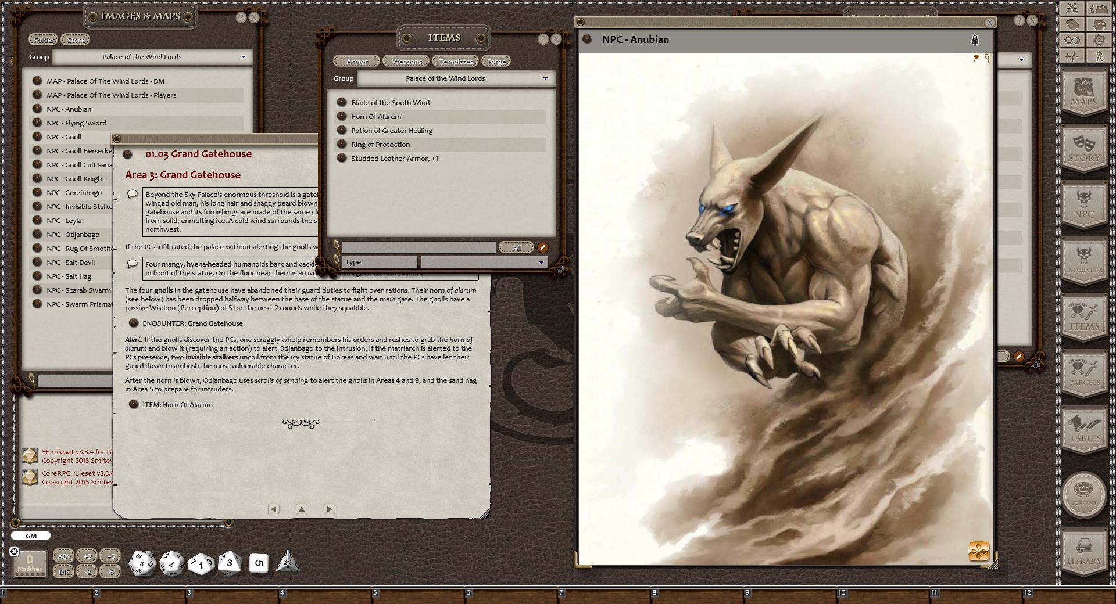Enable the DIS disadvantage toggle
The width and height of the screenshot is (1116, 604).
pyautogui.click(x=64, y=571)
